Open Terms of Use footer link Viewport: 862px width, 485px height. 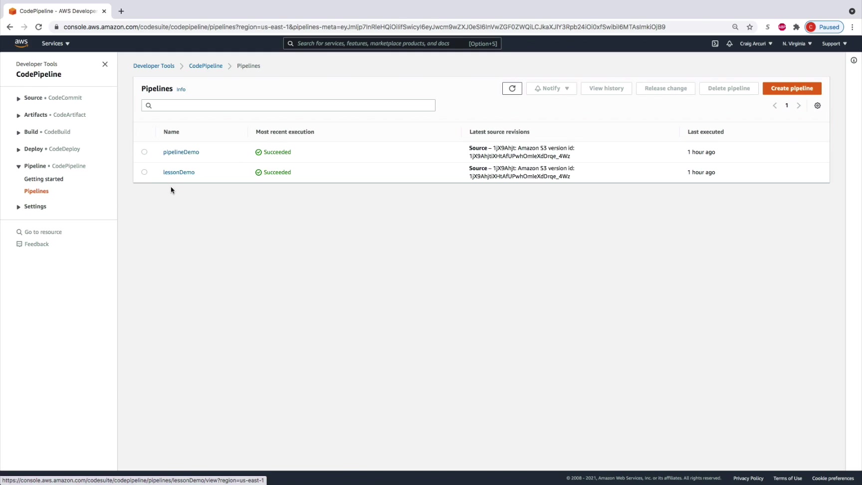point(788,479)
